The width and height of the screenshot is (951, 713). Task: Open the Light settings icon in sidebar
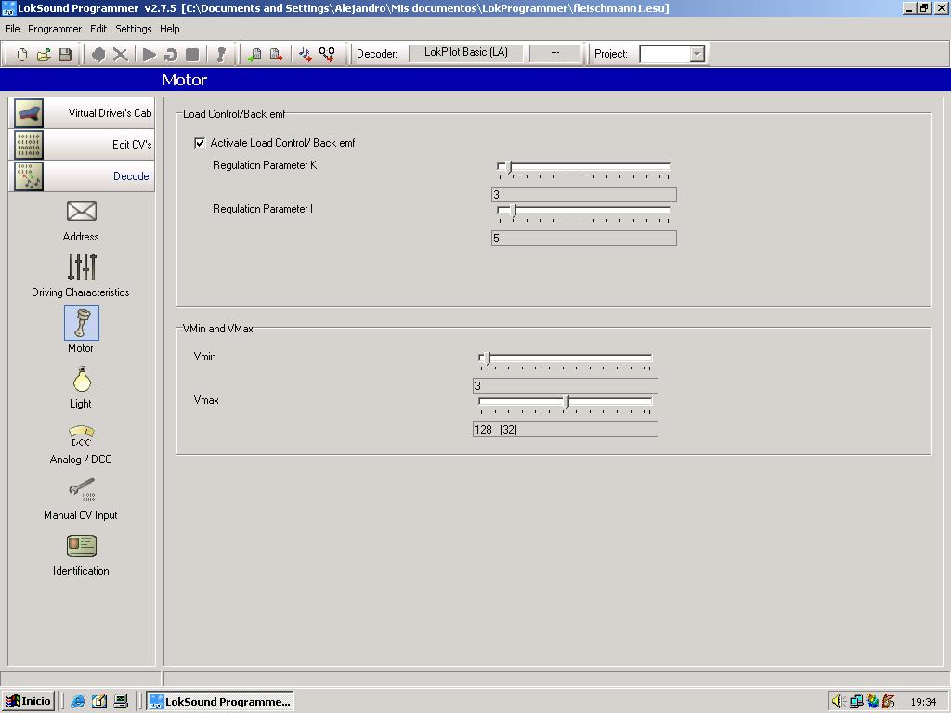(x=82, y=380)
